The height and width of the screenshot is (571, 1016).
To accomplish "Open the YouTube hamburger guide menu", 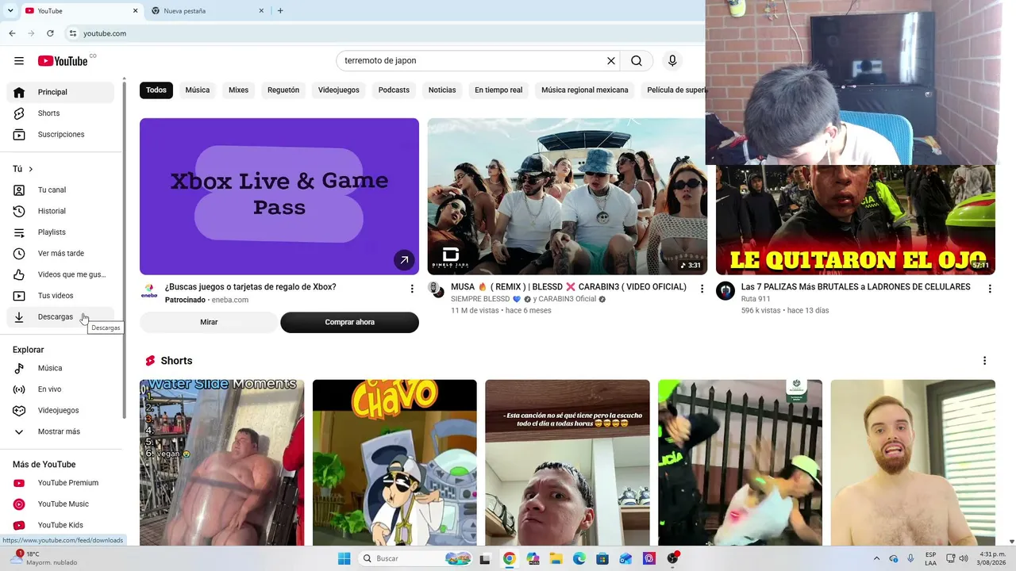I will point(19,61).
